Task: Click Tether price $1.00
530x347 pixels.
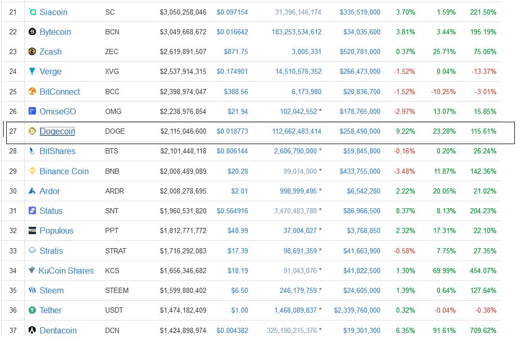Action: pos(240,310)
